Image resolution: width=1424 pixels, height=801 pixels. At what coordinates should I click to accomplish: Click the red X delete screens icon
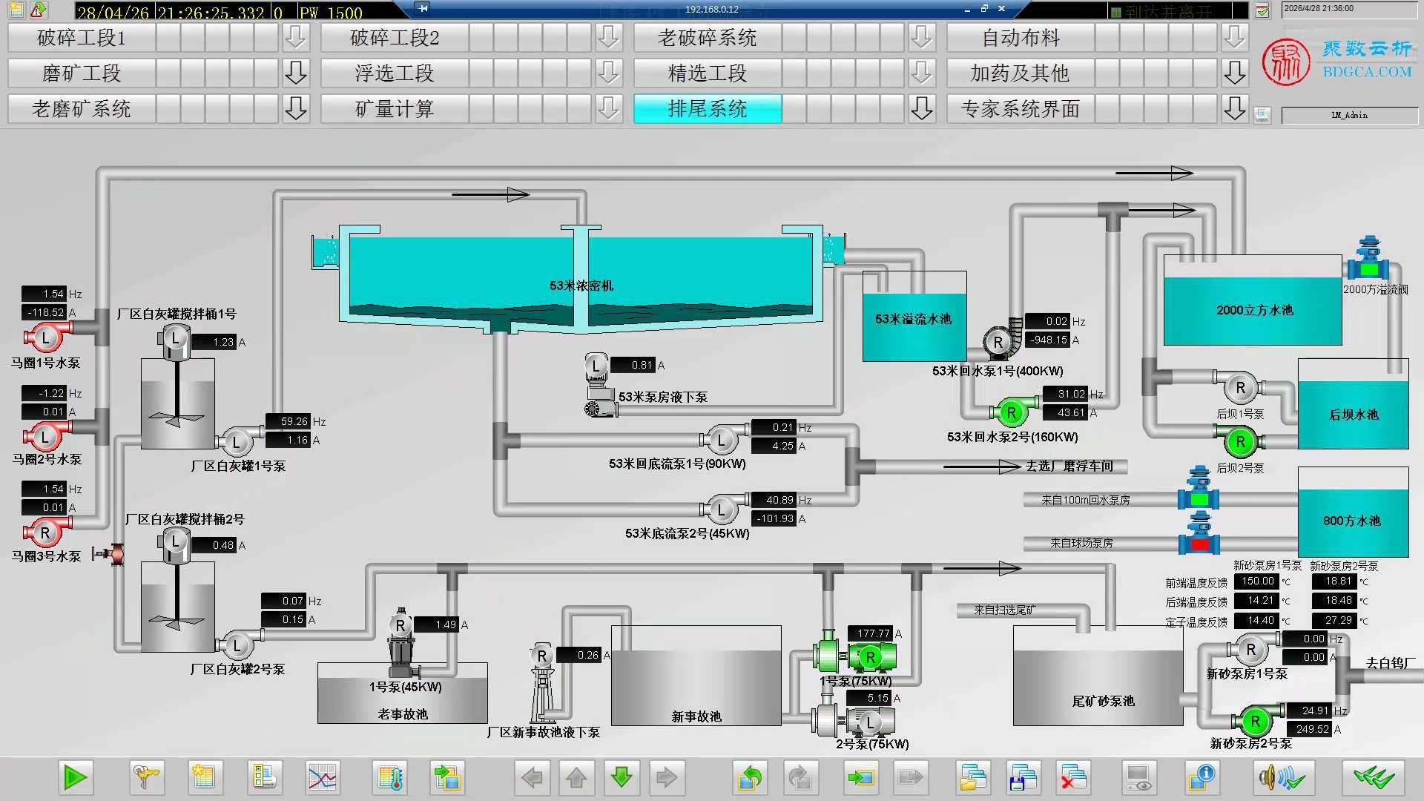[x=1072, y=777]
